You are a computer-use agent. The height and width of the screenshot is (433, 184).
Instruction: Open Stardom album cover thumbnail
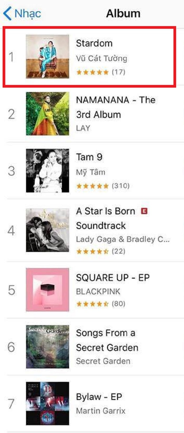click(x=48, y=56)
